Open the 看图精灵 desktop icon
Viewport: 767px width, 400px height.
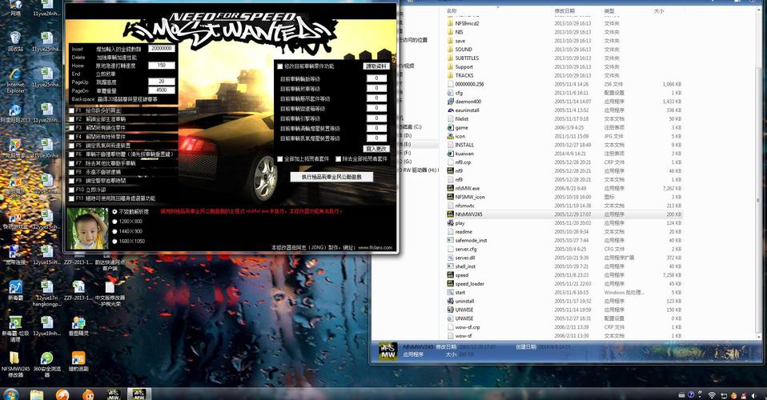point(78,325)
